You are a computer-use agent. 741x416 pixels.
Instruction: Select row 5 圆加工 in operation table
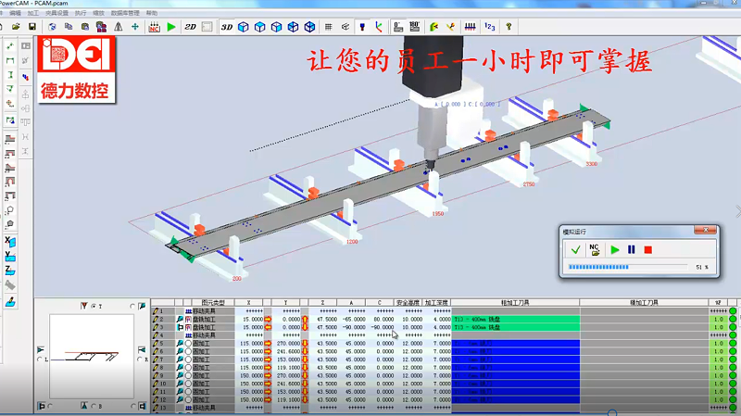point(215,343)
